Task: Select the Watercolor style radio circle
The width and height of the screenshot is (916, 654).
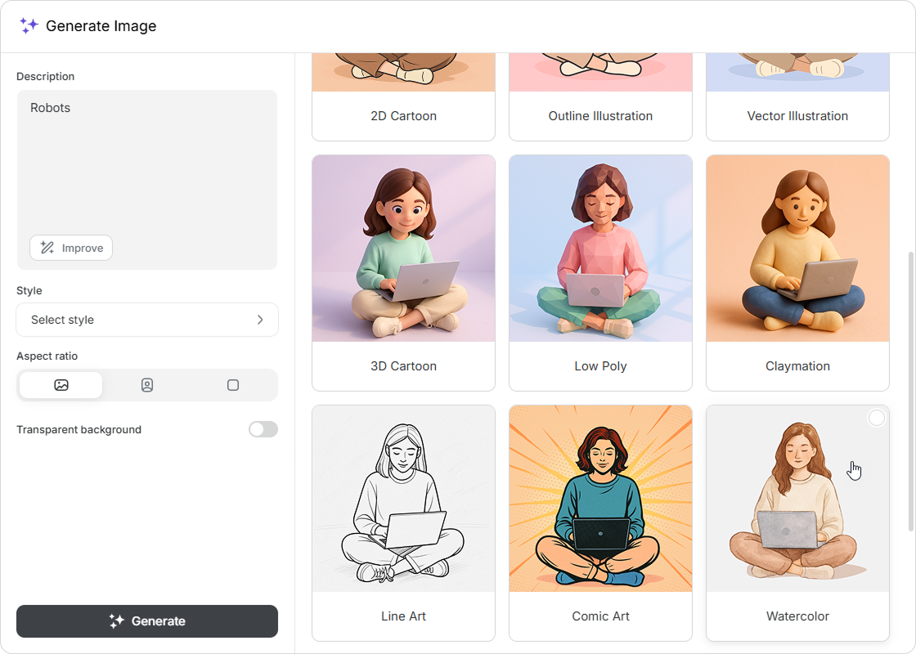Action: [876, 419]
